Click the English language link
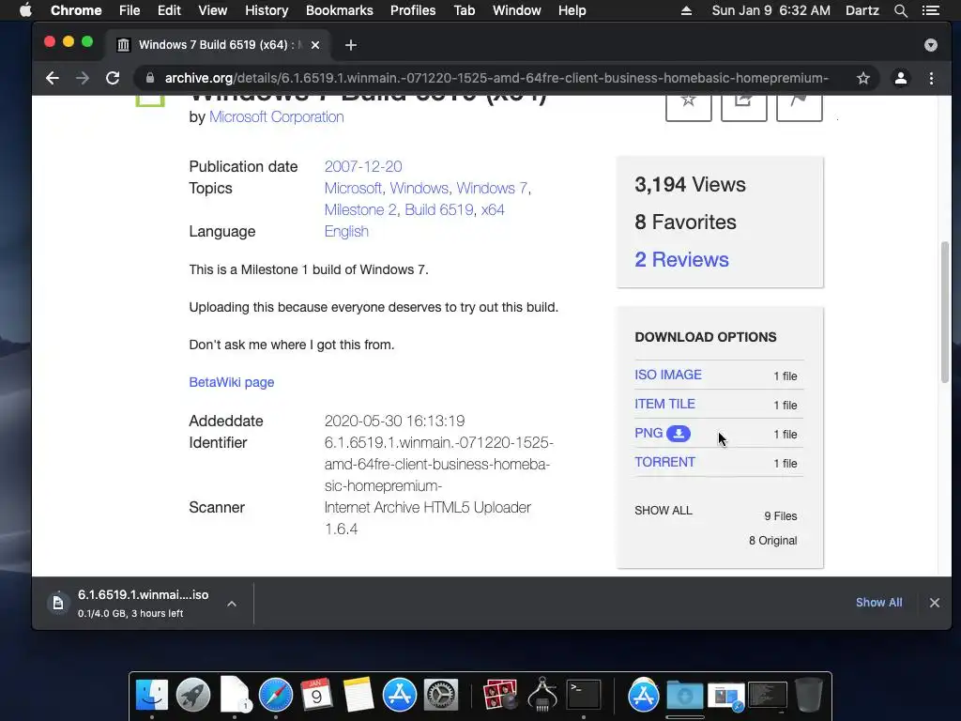The width and height of the screenshot is (961, 721). coord(346,231)
